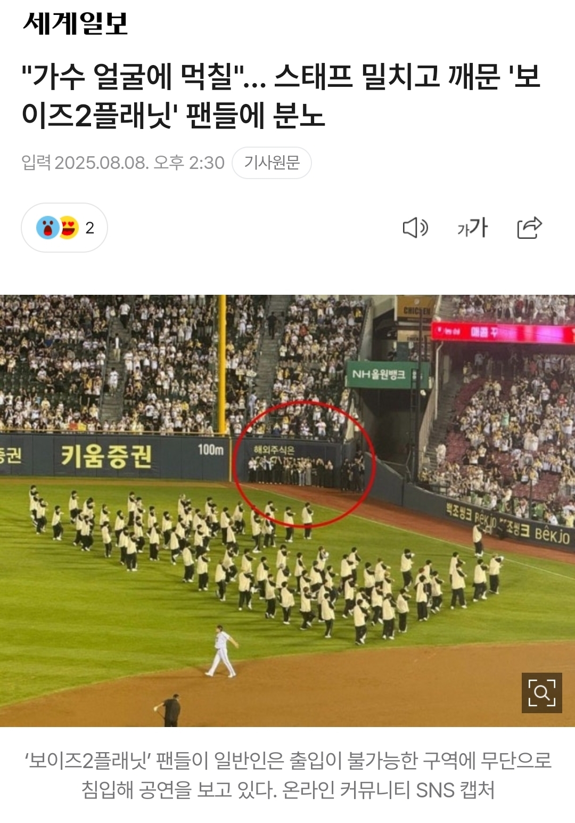Tap the heart-eyes reaction emoji
Viewport: 575px width, 823px height.
click(x=69, y=228)
